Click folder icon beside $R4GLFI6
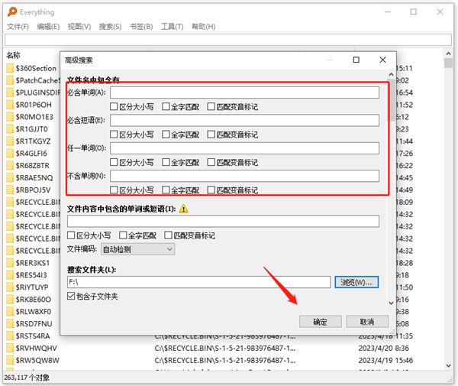Image resolution: width=458 pixels, height=386 pixels. [x=10, y=154]
